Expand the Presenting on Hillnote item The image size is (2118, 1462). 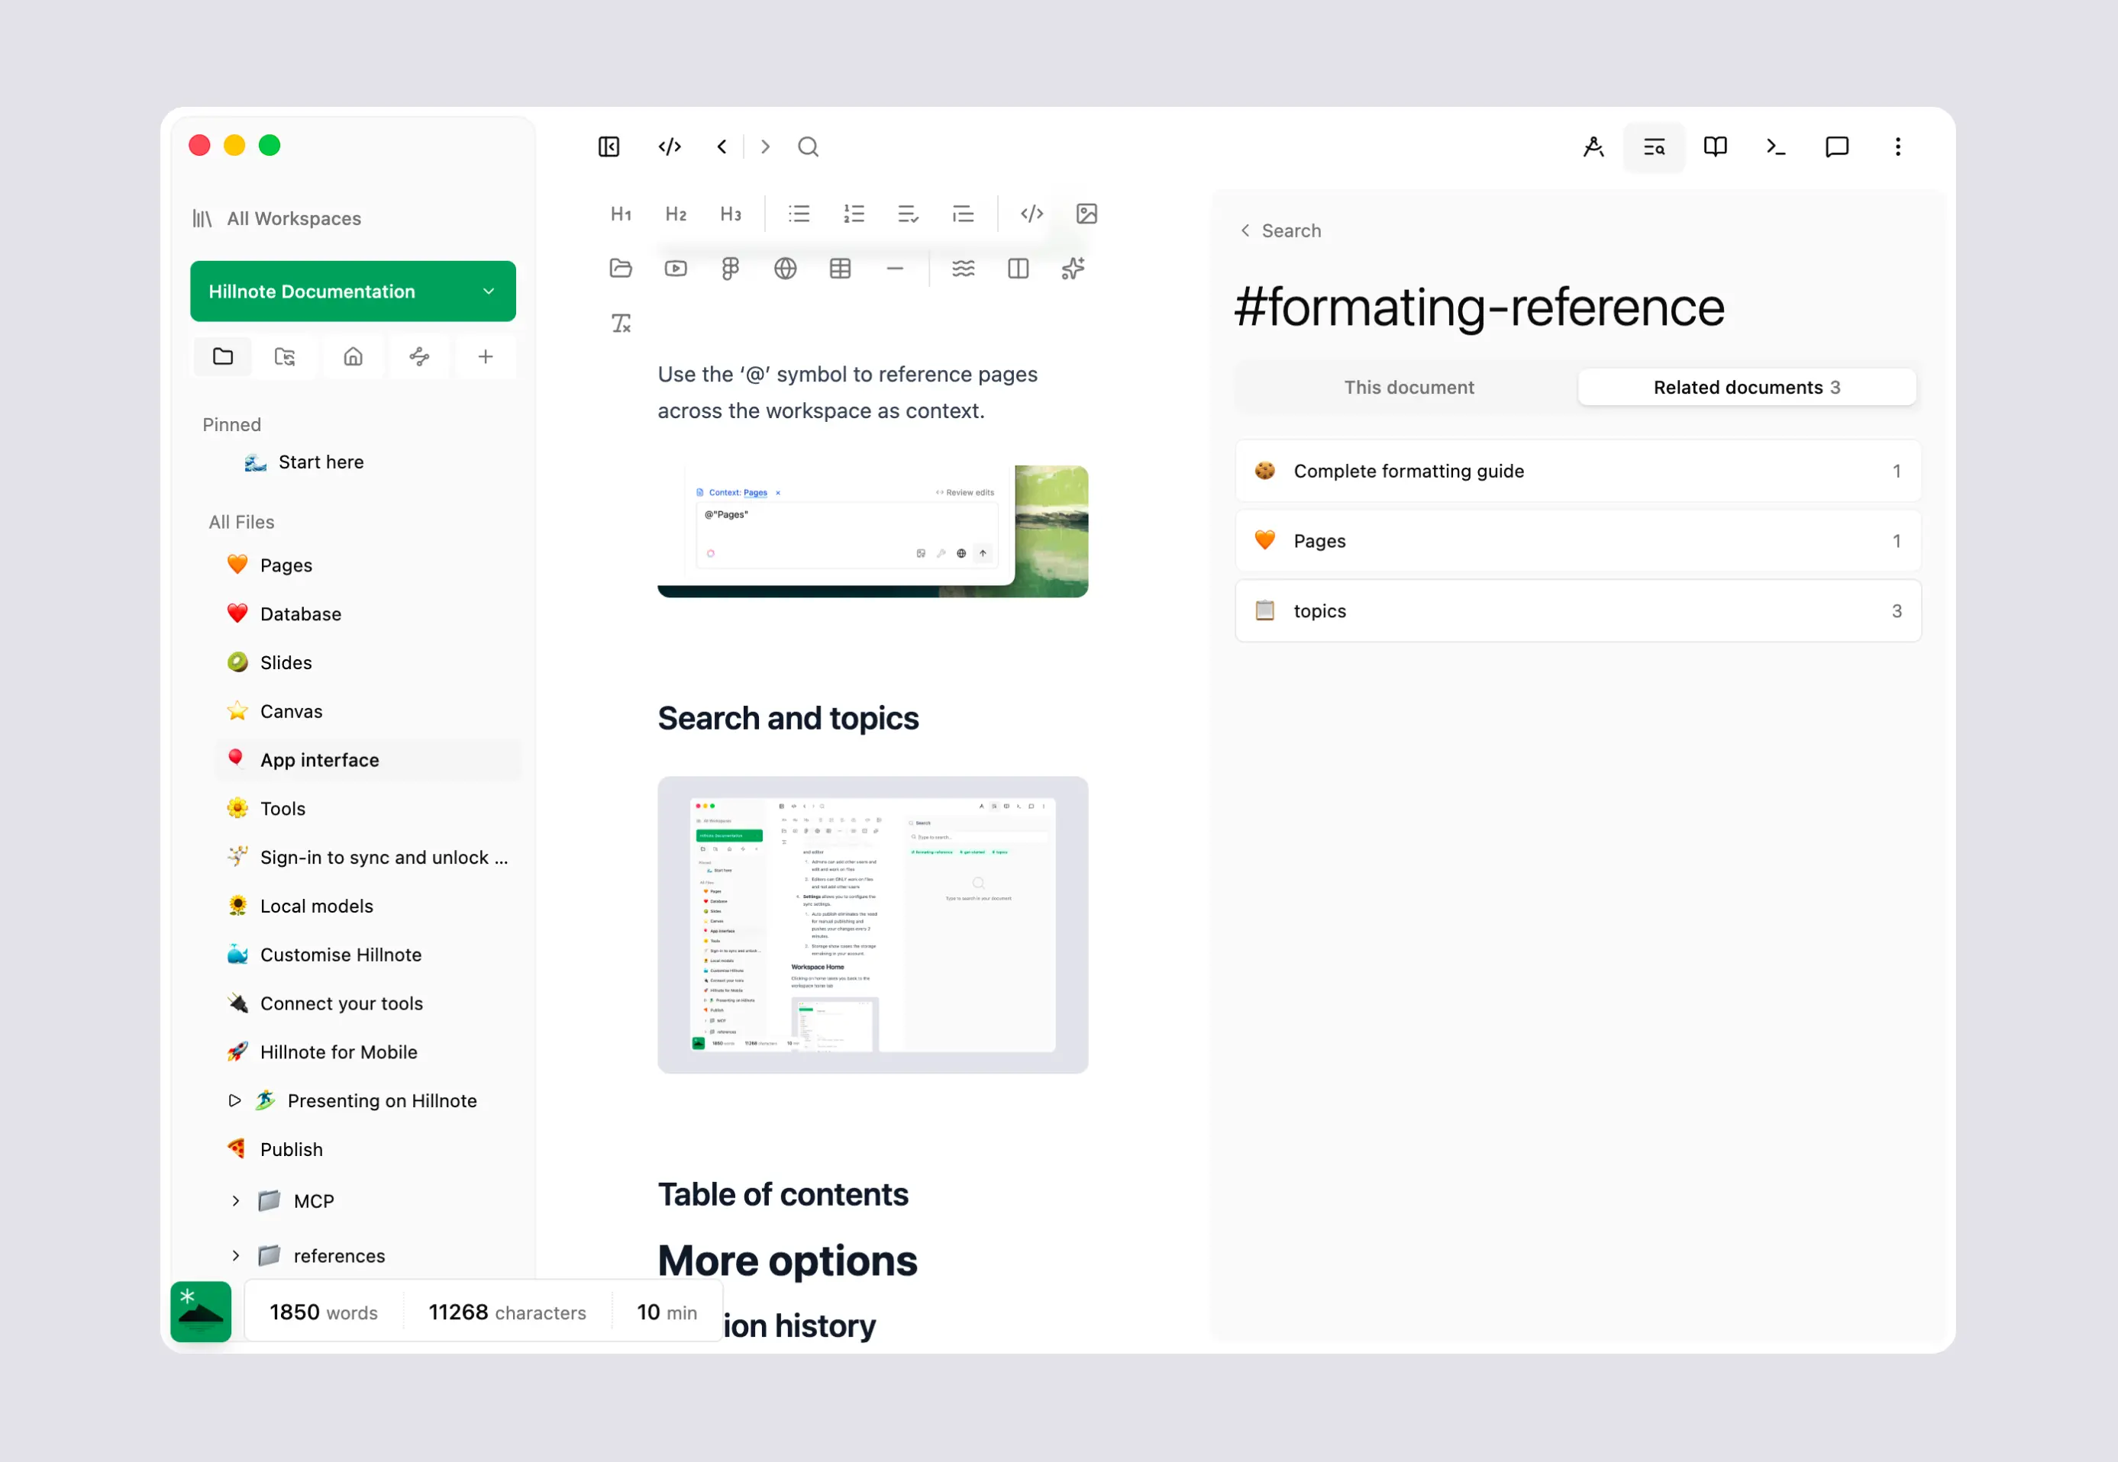pos(234,1101)
